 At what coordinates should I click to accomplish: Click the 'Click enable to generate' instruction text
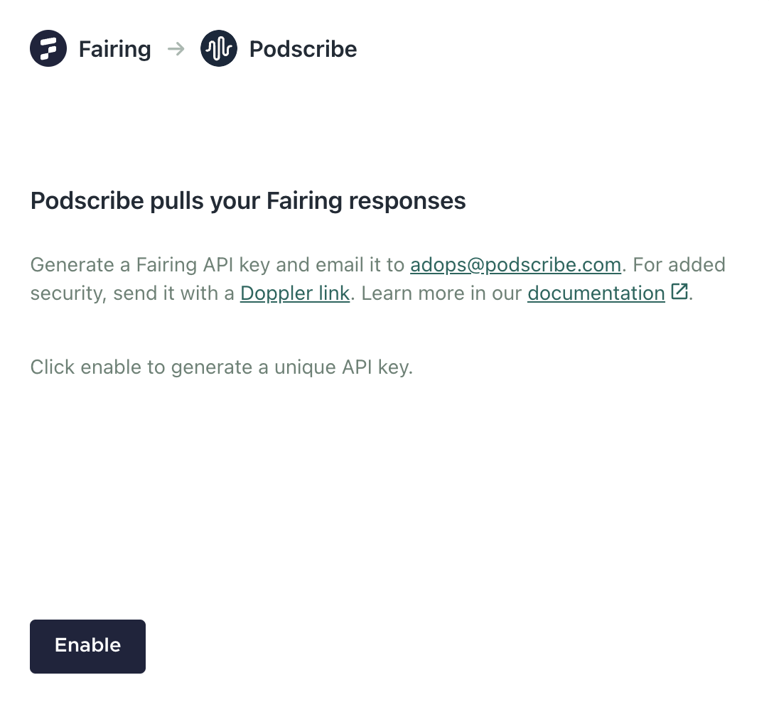click(222, 367)
